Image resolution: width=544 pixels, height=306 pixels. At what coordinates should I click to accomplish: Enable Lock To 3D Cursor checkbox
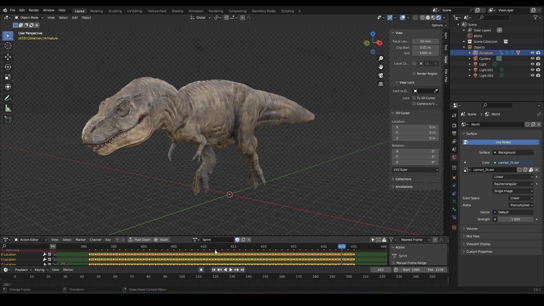point(414,98)
